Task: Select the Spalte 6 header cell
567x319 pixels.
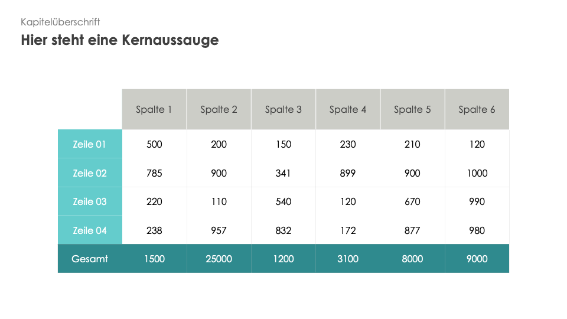Action: 477,109
